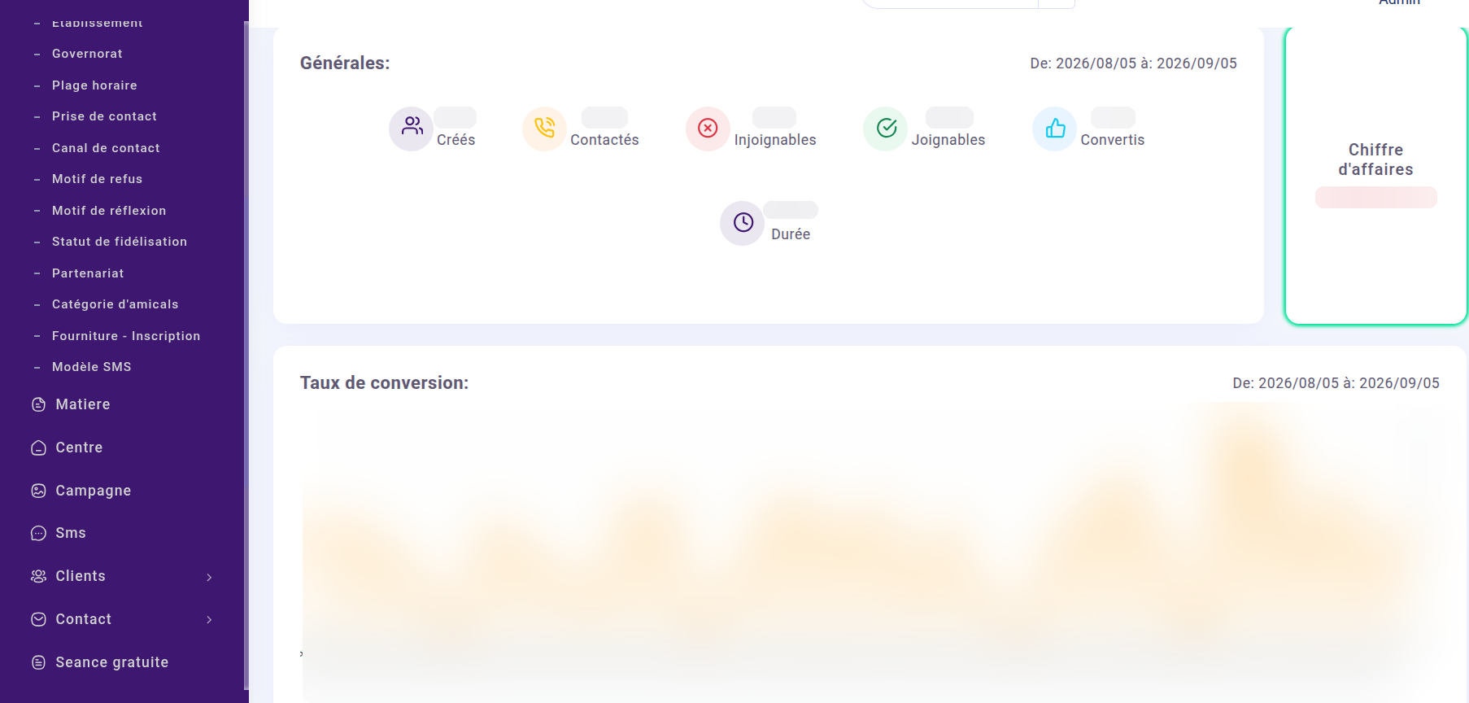
Task: Open the Governorat settings page
Action: [x=87, y=54]
